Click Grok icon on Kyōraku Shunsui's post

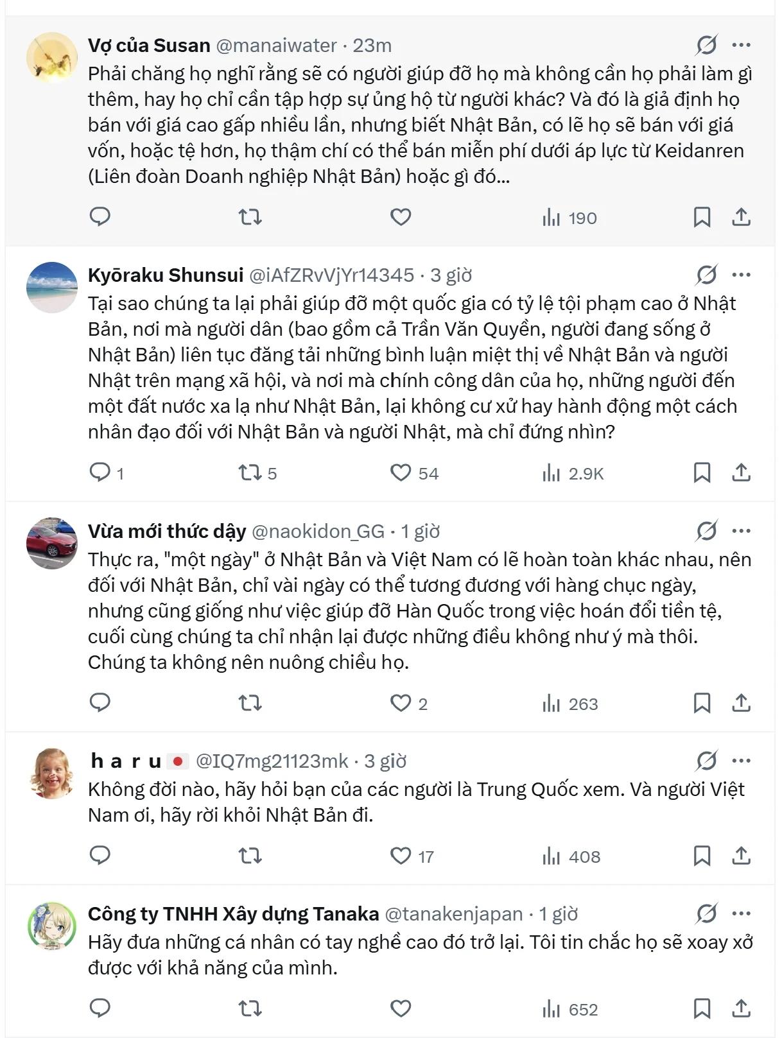[x=706, y=275]
